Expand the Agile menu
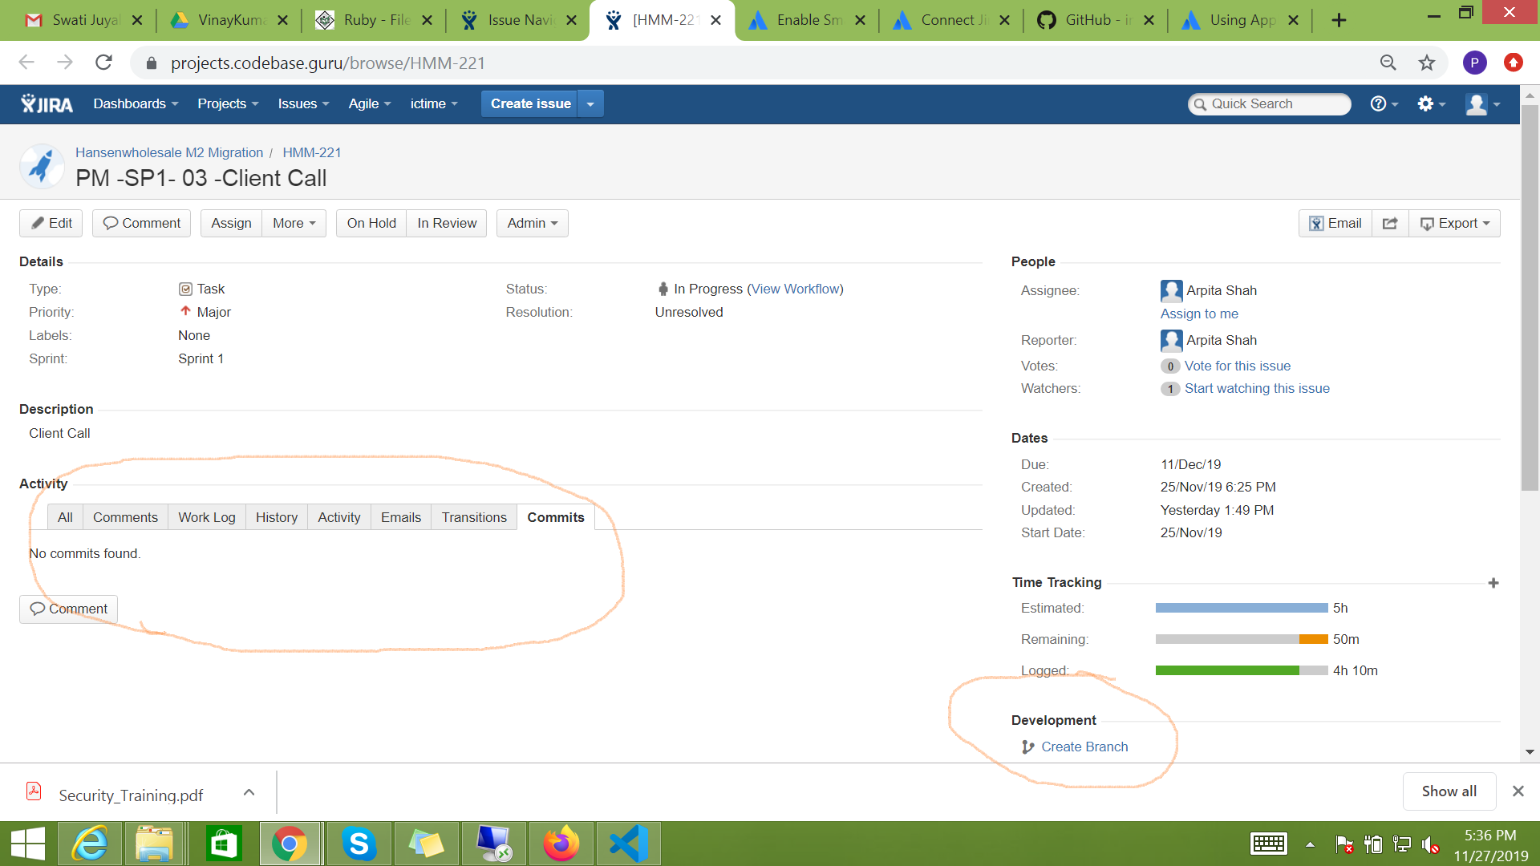 point(369,104)
